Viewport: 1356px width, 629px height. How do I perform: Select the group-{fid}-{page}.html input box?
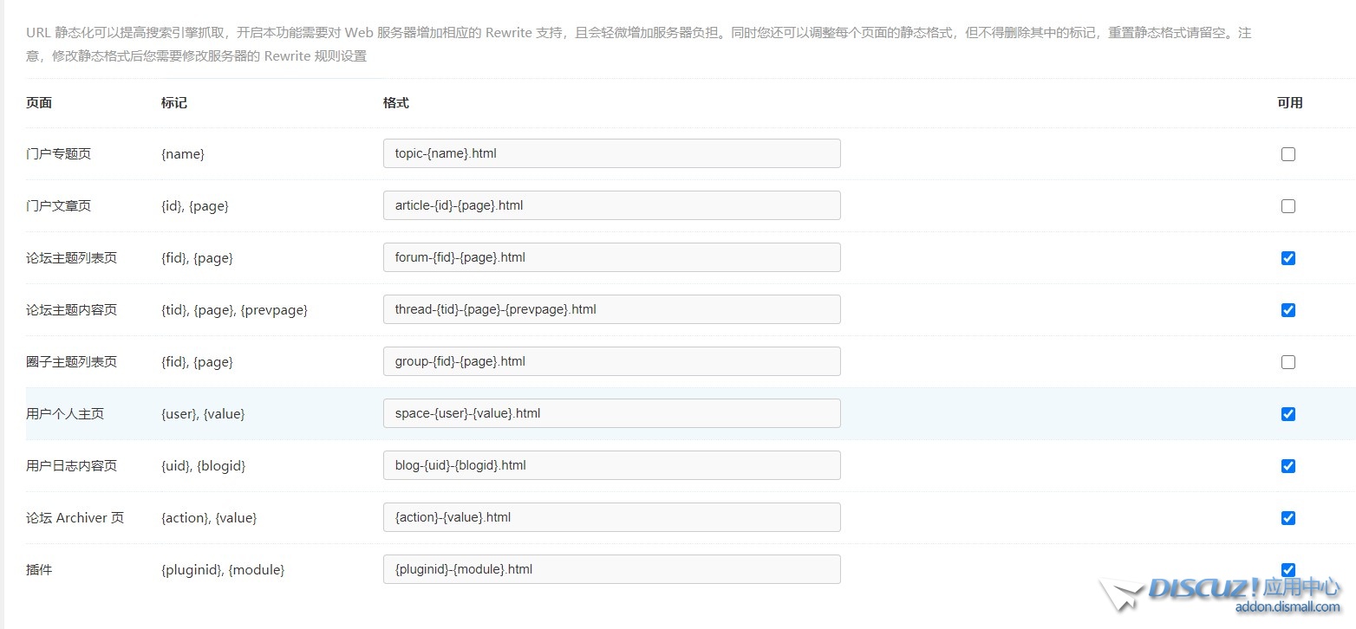click(x=611, y=361)
